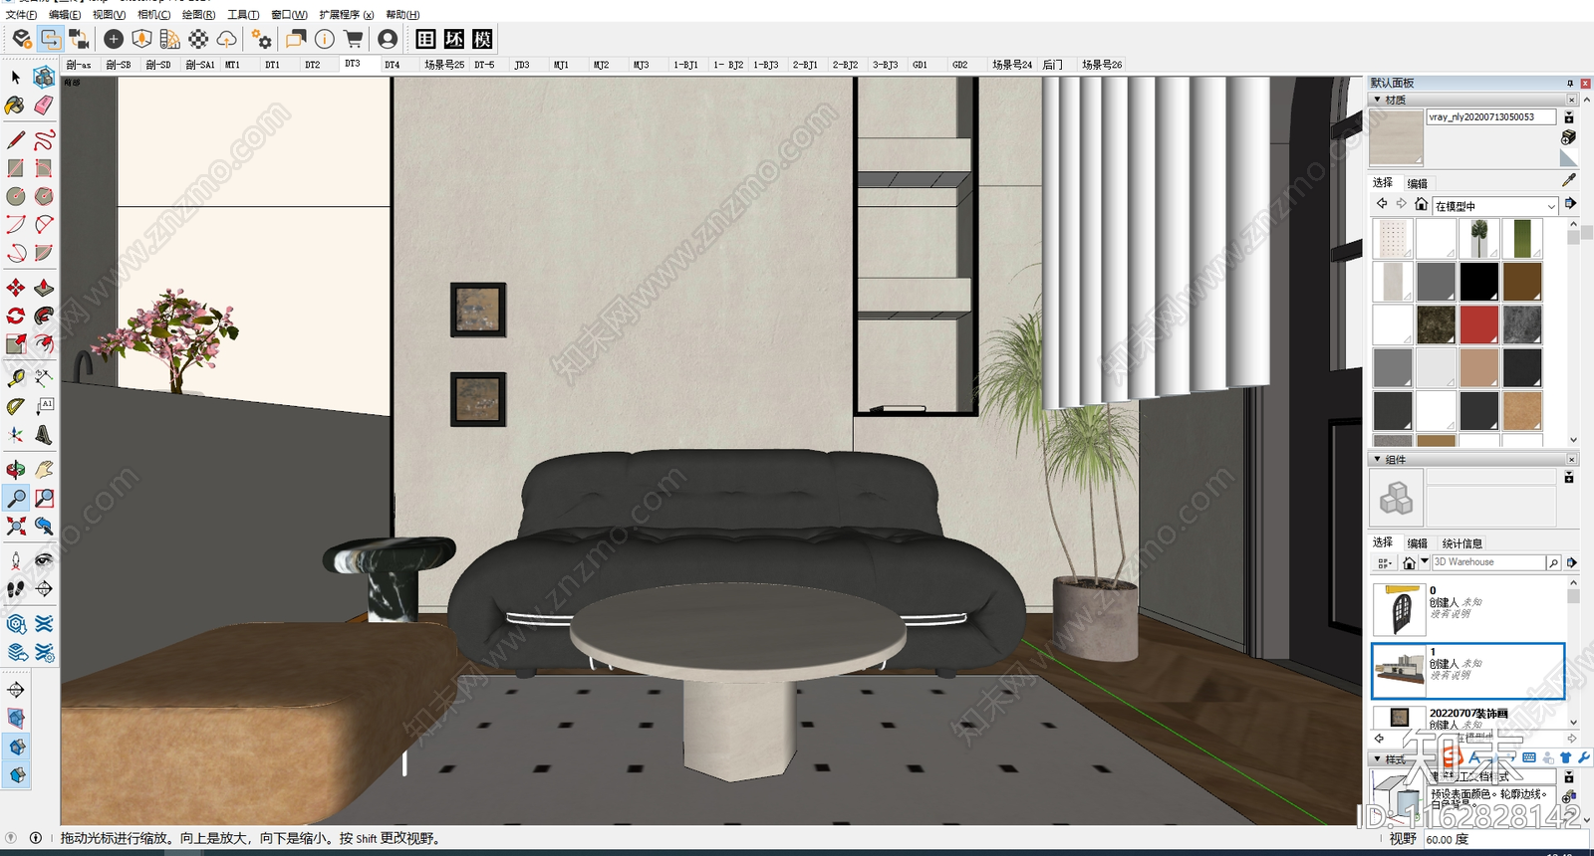Open the 在模型中 materials dropdown
Viewport: 1594px width, 856px height.
(1494, 206)
